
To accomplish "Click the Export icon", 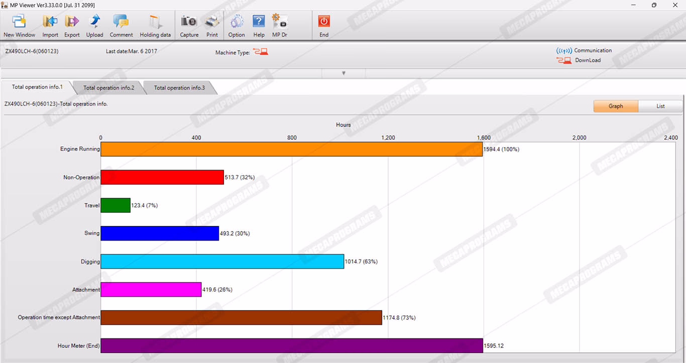I will pos(72,26).
